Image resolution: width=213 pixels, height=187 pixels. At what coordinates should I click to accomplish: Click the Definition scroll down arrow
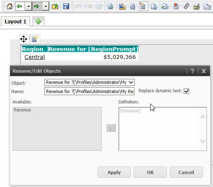click(203, 141)
